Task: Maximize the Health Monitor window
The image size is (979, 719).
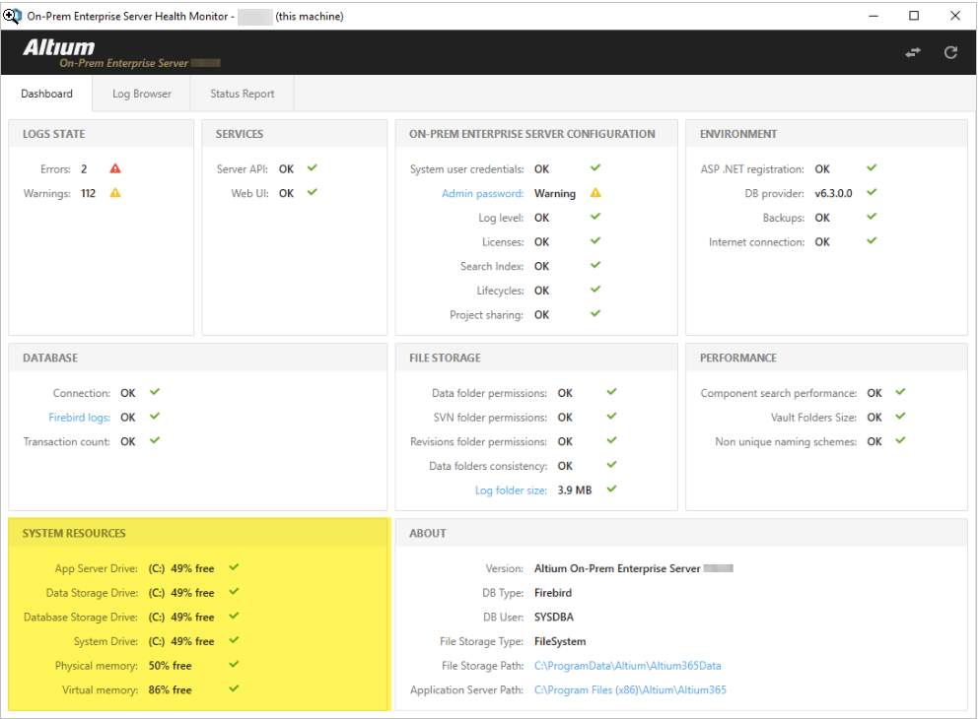Action: click(x=914, y=16)
